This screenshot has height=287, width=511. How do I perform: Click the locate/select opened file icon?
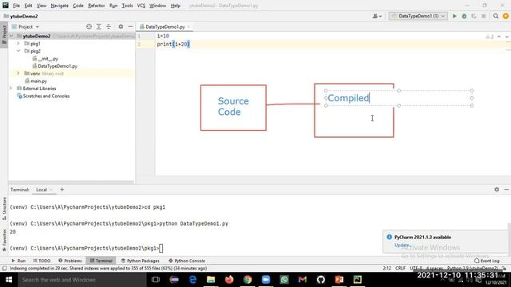89,26
